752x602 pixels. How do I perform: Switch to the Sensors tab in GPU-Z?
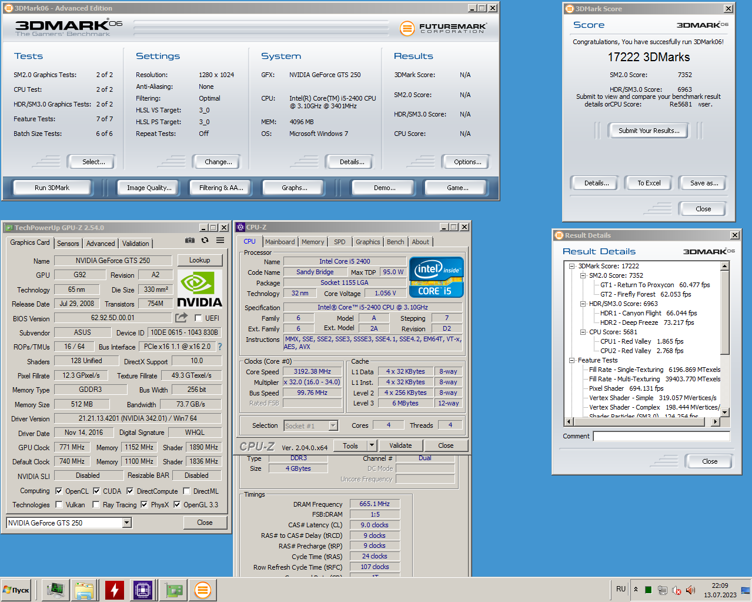pos(68,244)
